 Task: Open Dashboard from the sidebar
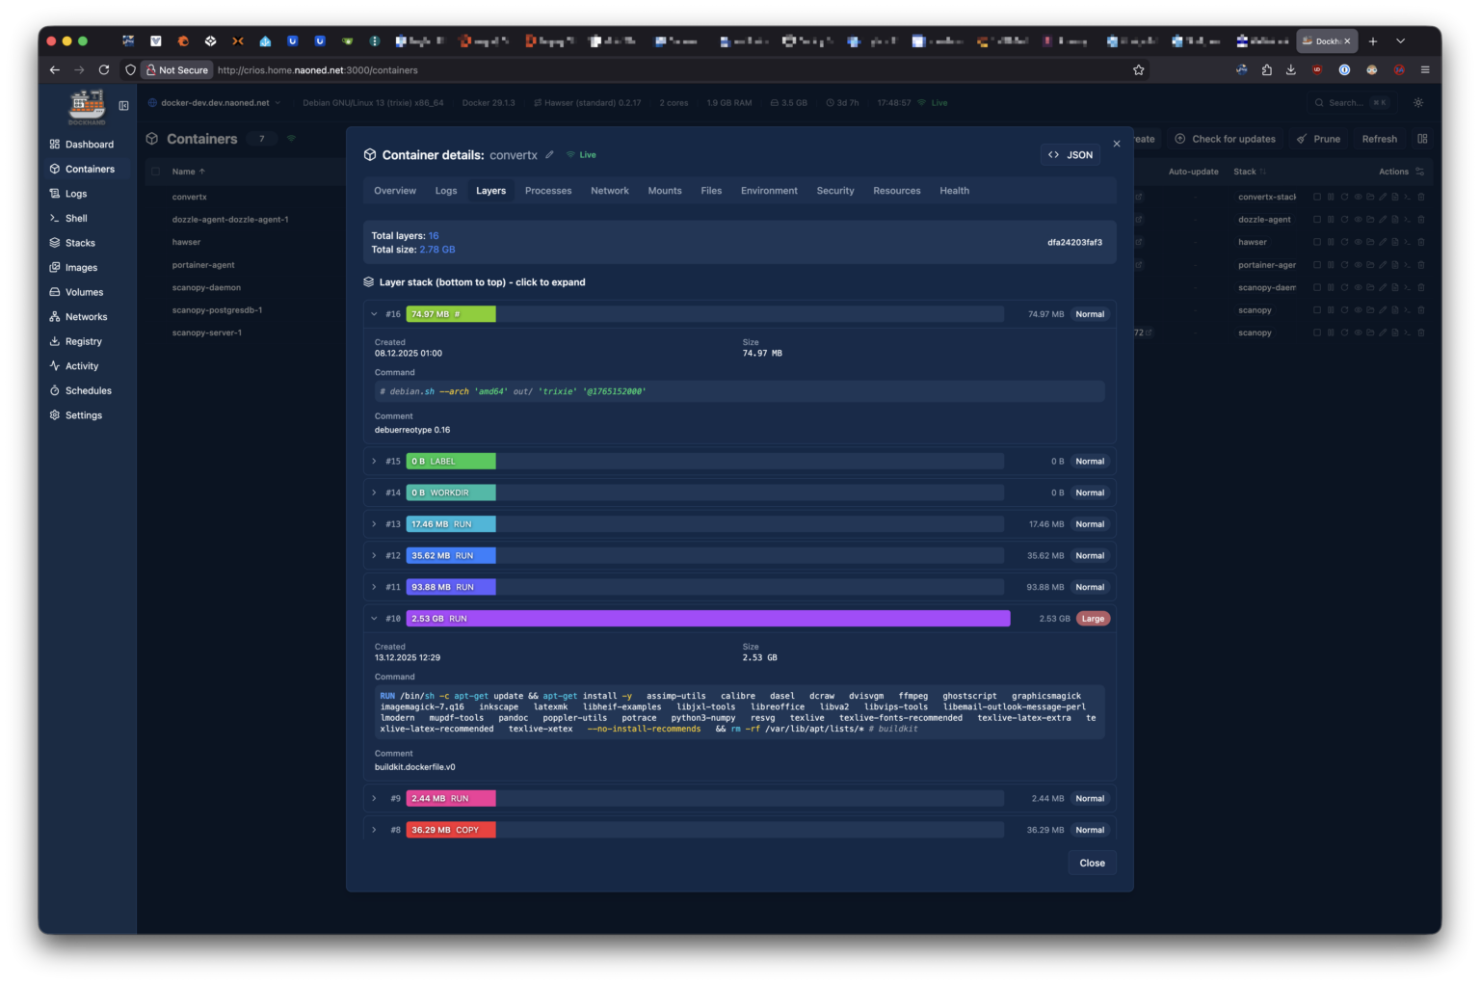89,145
